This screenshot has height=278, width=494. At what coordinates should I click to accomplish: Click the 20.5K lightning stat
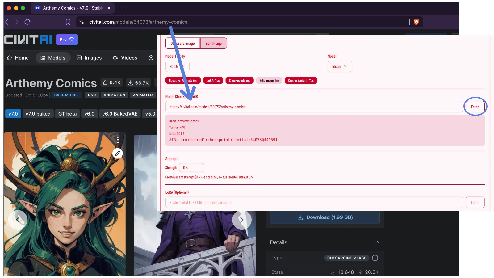369,272
